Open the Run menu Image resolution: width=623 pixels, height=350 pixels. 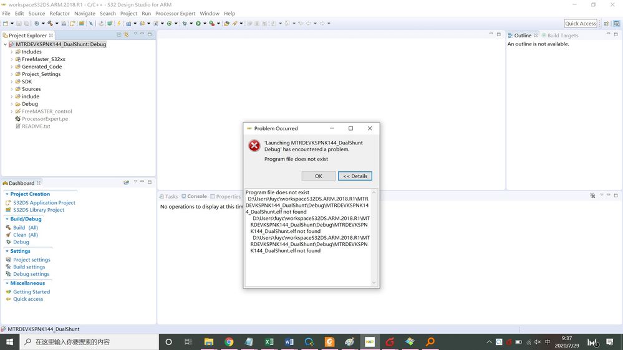[146, 14]
